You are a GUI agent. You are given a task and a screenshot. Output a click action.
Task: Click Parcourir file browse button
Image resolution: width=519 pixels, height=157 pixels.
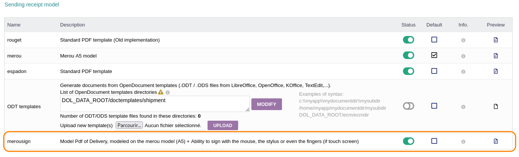129,125
